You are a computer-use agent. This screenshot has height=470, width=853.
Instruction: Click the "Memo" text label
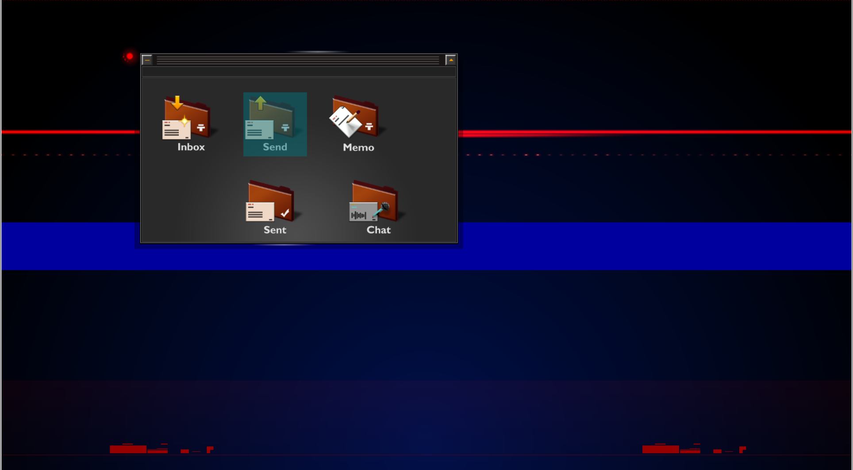358,147
